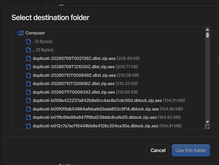
Task: Click file icon for duplicati-20260711T000934Z.dlist.zip.aes
Action: pos(29,92)
